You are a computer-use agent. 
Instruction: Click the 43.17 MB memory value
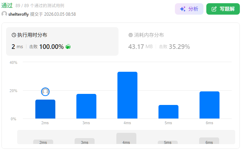140,47
